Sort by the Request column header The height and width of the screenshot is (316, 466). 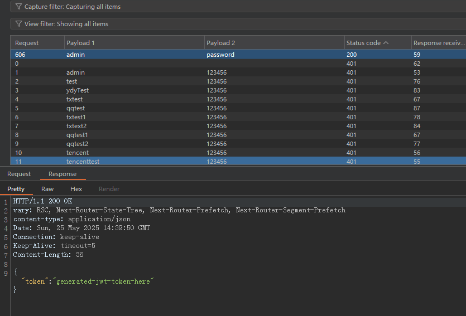[x=27, y=43]
